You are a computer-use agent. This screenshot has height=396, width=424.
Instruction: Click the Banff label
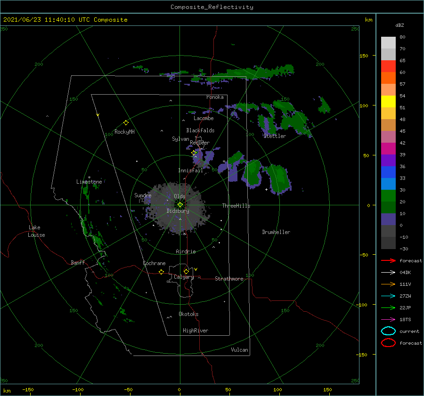click(x=78, y=262)
